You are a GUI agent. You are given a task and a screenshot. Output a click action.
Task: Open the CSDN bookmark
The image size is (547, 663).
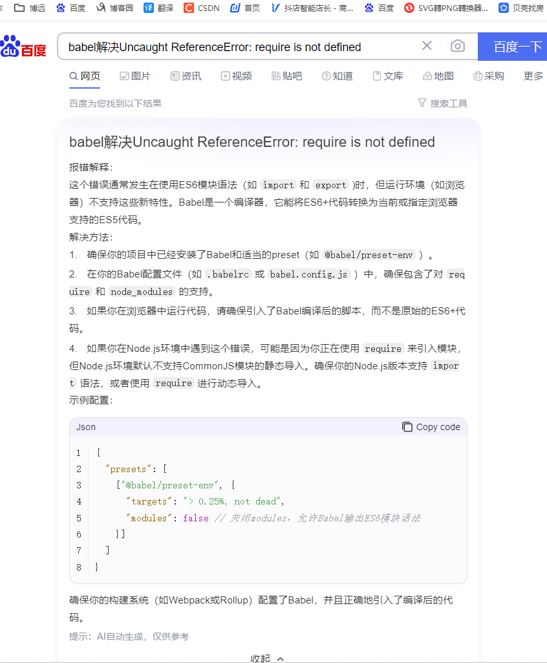click(200, 8)
